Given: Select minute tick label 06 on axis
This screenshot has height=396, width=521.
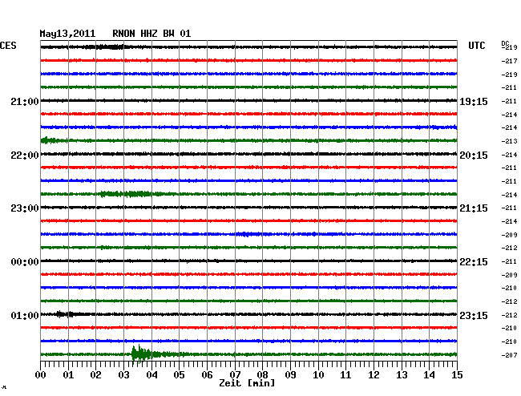Looking at the screenshot, I should 207,374.
